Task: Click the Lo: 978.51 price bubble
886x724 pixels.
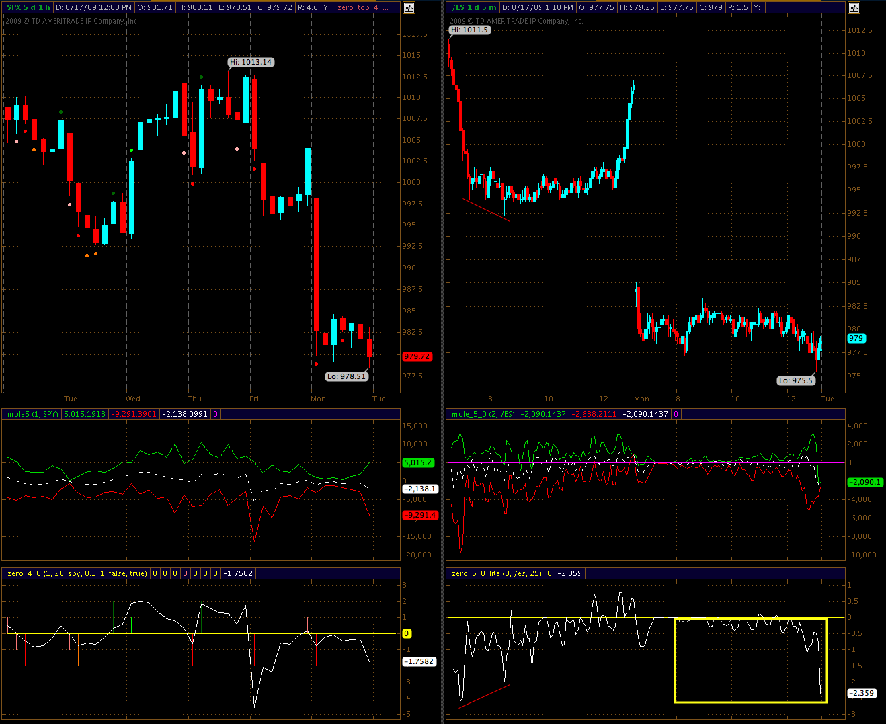Action: [347, 376]
